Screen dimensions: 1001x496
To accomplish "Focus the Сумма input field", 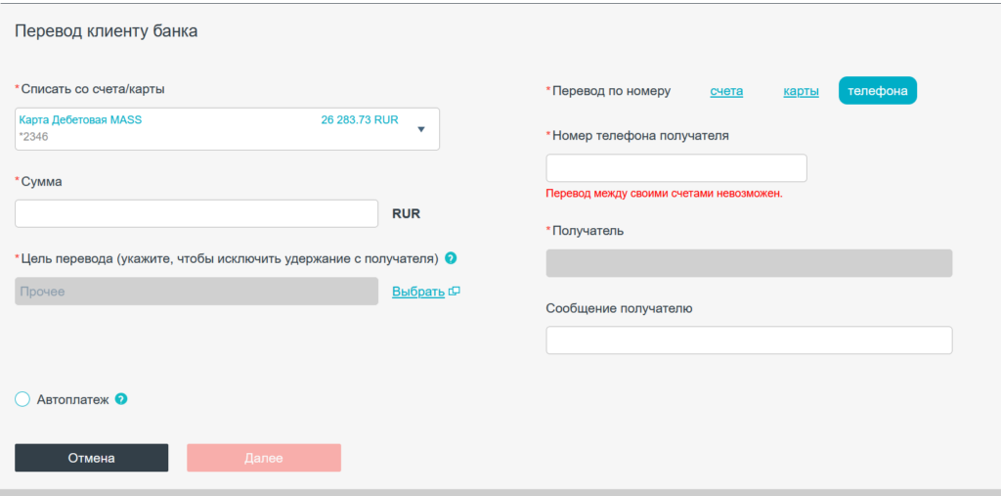I will tap(196, 213).
